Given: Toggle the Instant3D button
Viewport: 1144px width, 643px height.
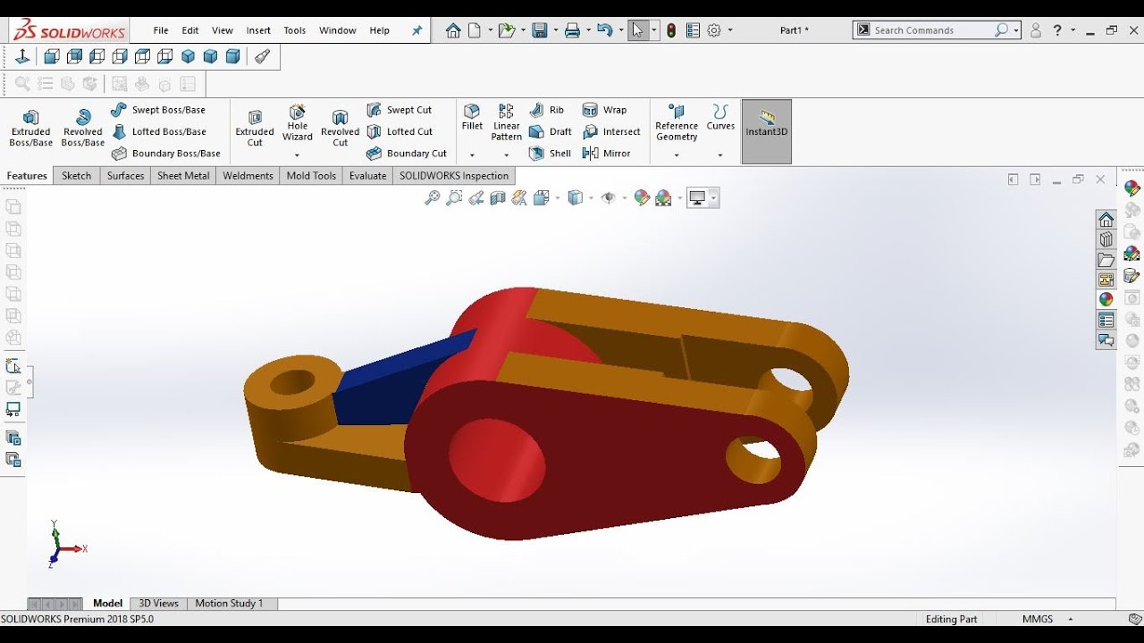Looking at the screenshot, I should [767, 131].
